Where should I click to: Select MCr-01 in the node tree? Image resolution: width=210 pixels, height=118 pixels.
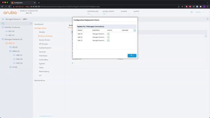(11, 35)
